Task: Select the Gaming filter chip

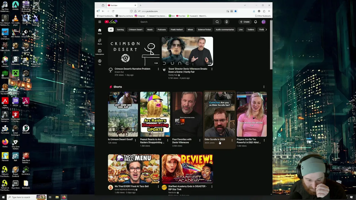Action: [x=120, y=29]
